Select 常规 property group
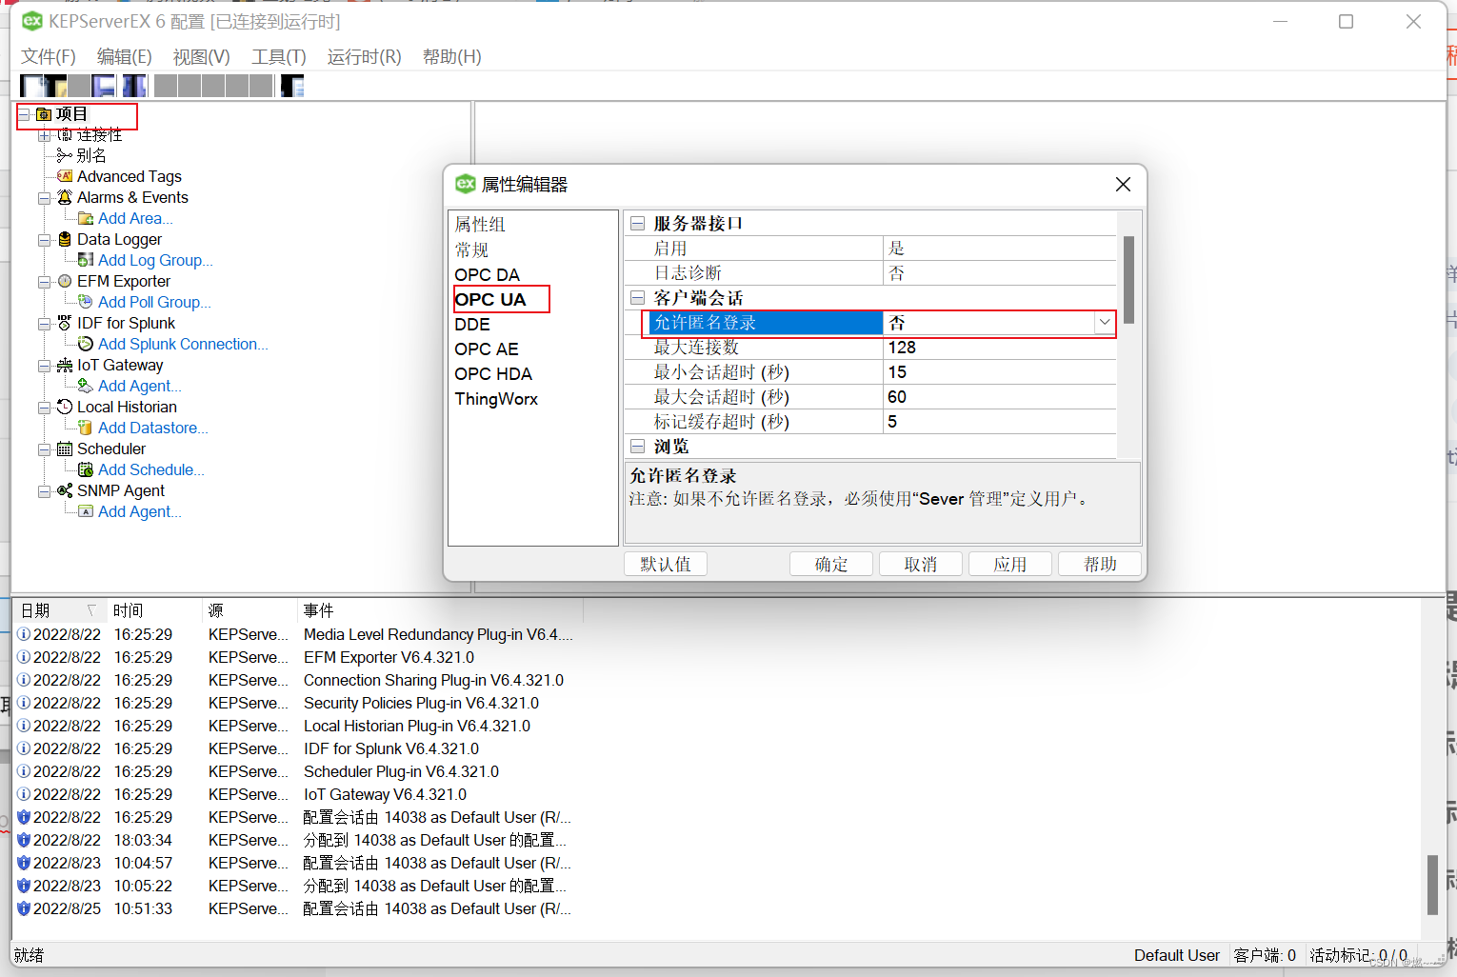The width and height of the screenshot is (1457, 977). pos(471,249)
